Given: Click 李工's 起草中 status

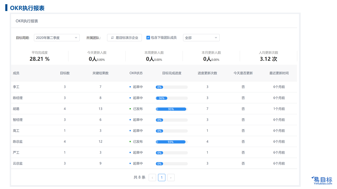Looking at the screenshot, I should coord(138,87).
